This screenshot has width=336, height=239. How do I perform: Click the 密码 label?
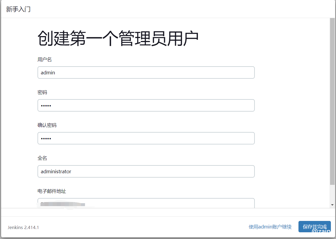42,92
